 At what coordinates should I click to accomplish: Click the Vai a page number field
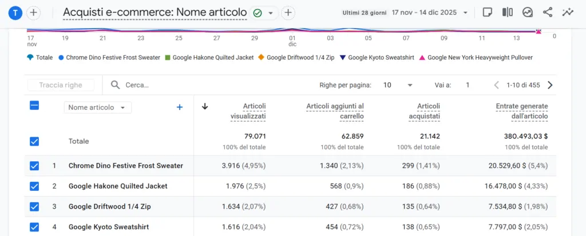click(x=468, y=85)
